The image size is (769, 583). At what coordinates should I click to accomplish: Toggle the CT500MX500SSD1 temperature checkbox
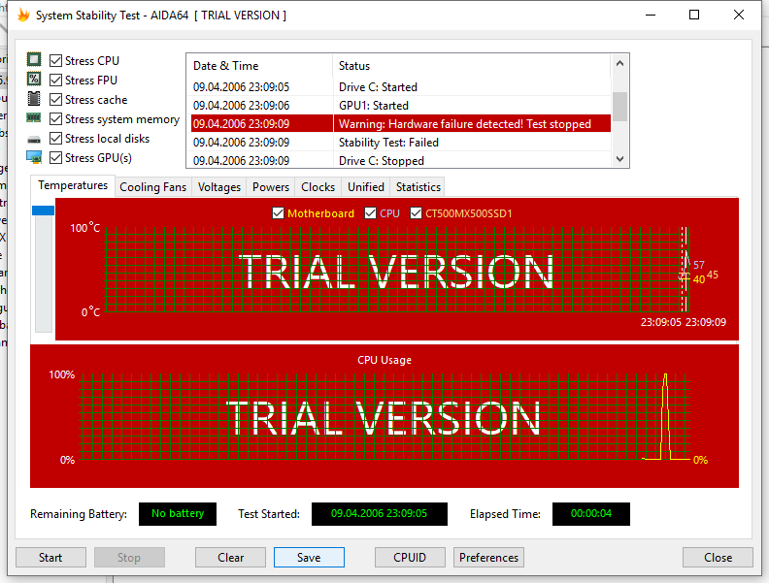(x=416, y=213)
